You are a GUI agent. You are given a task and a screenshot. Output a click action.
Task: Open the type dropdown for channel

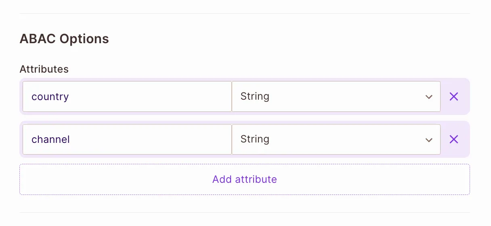[x=336, y=139]
